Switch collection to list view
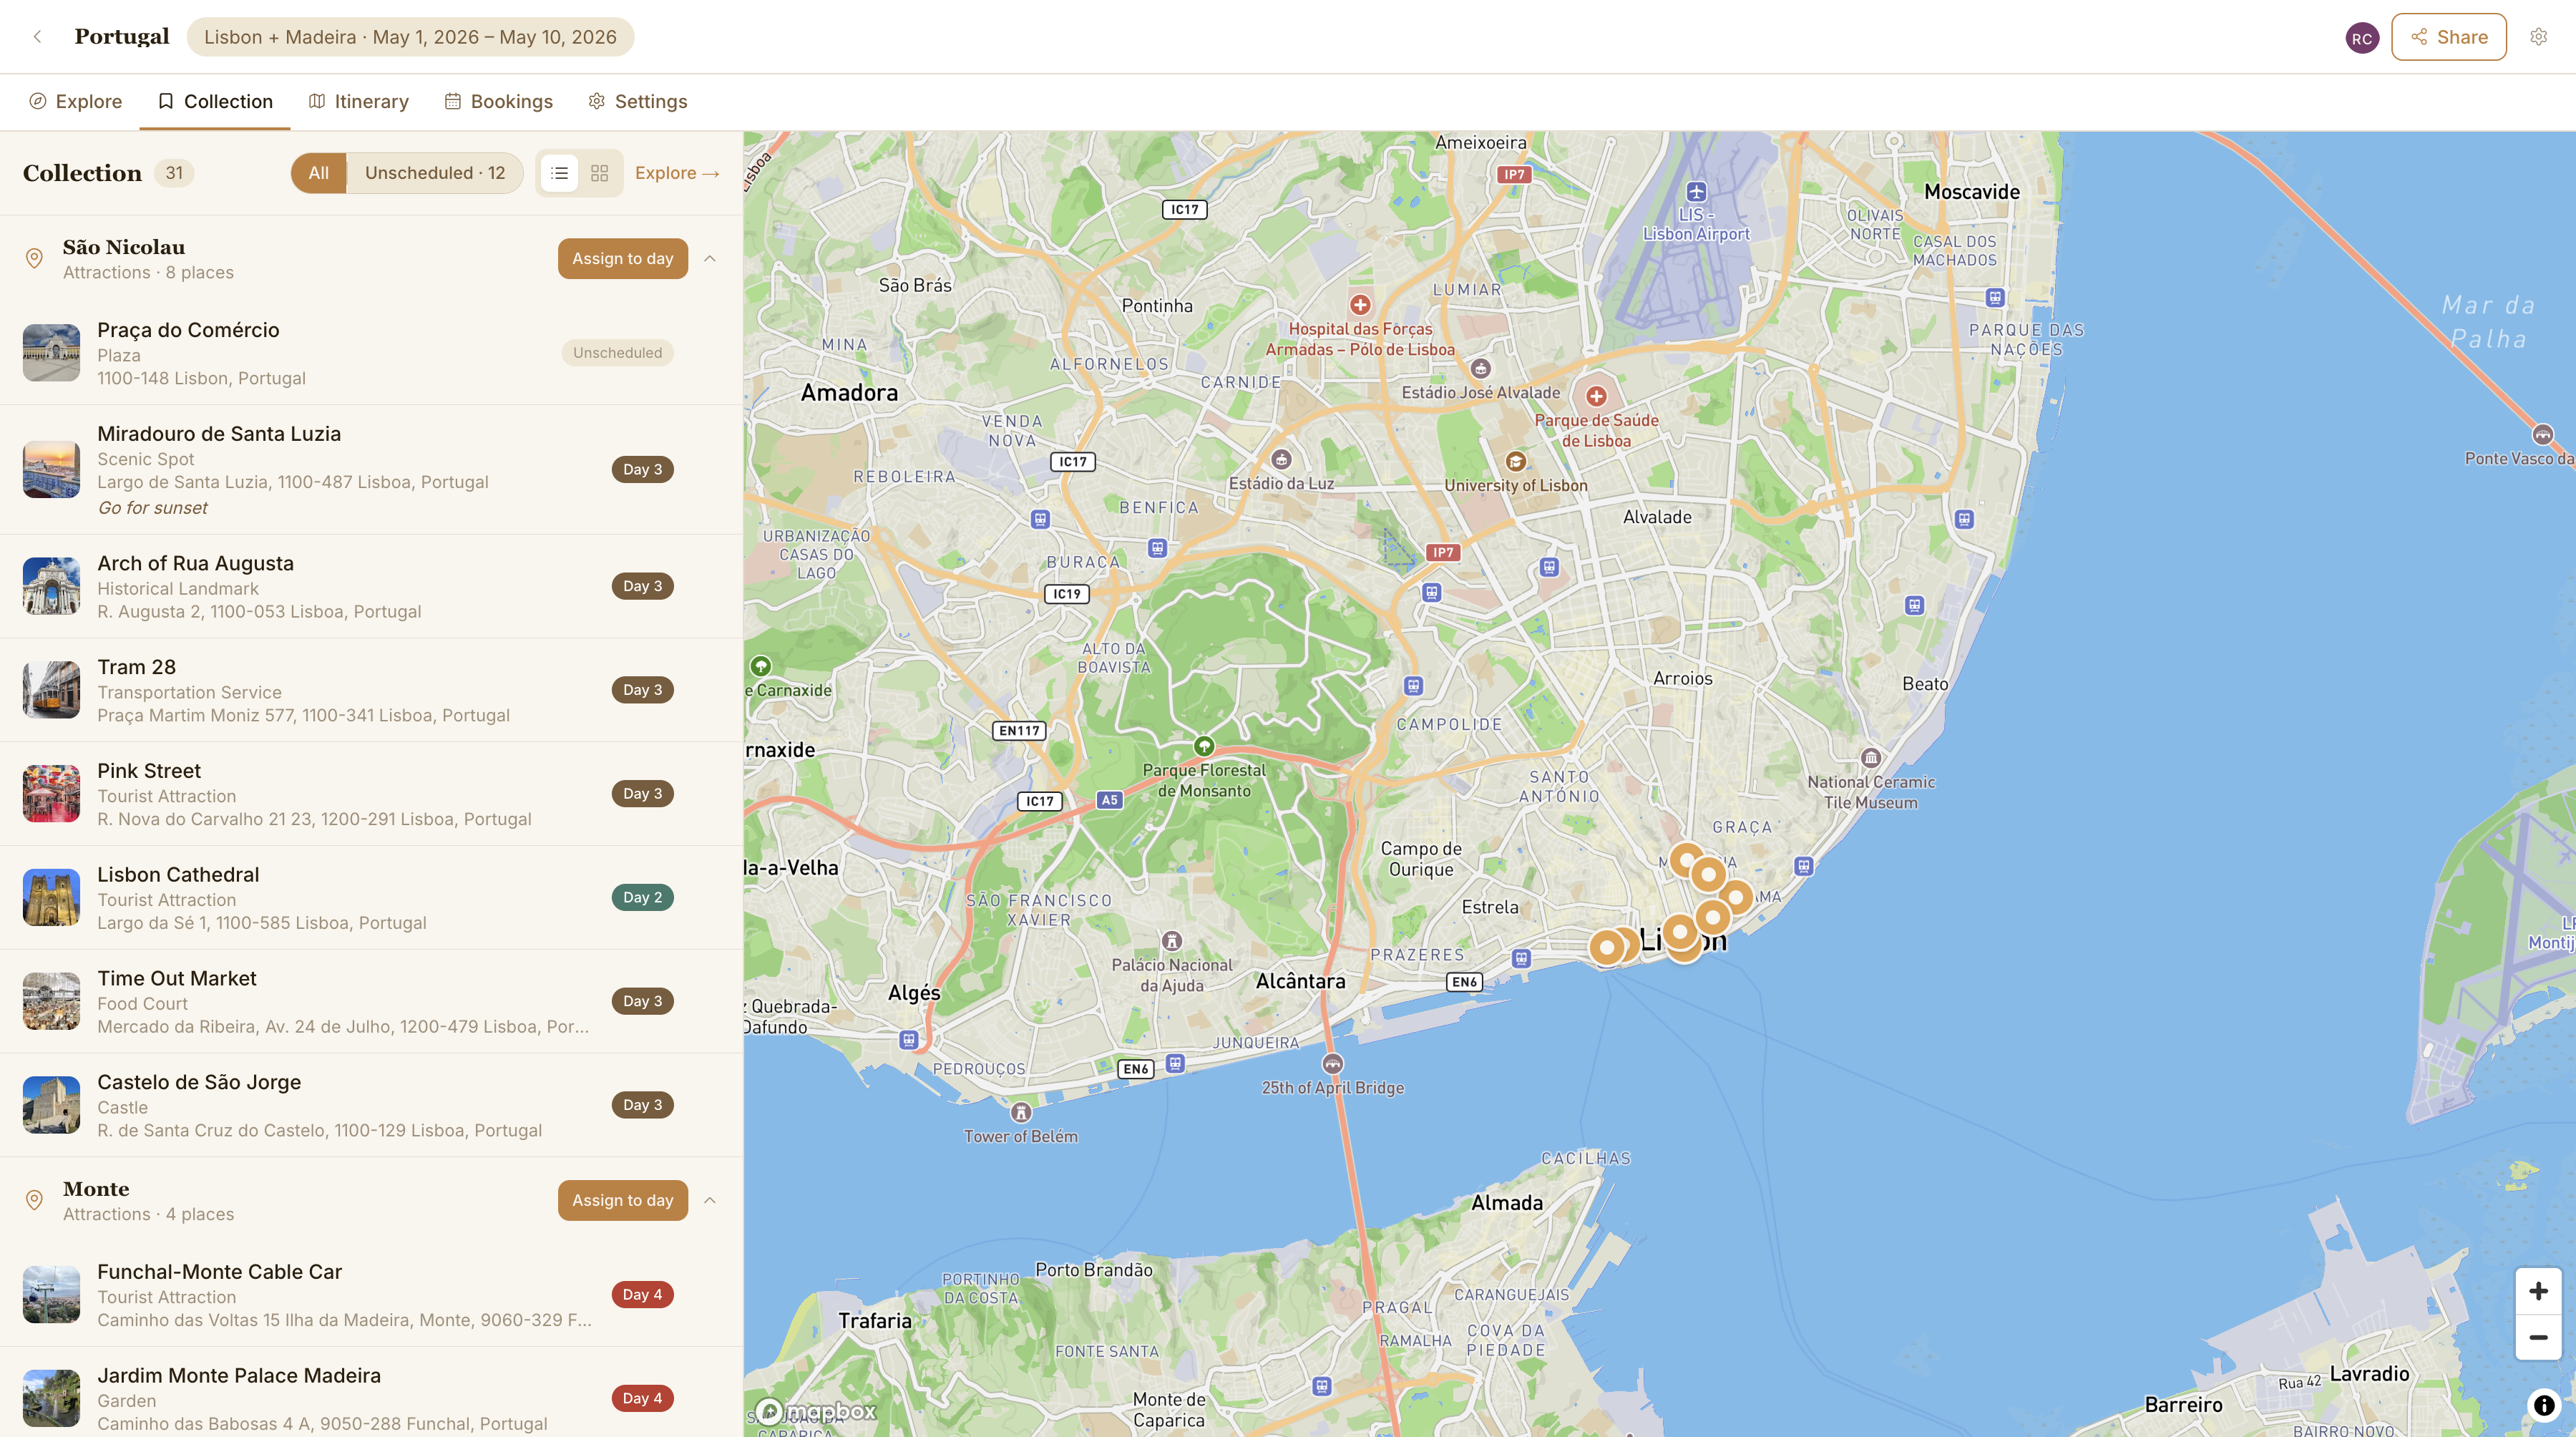 coord(559,172)
